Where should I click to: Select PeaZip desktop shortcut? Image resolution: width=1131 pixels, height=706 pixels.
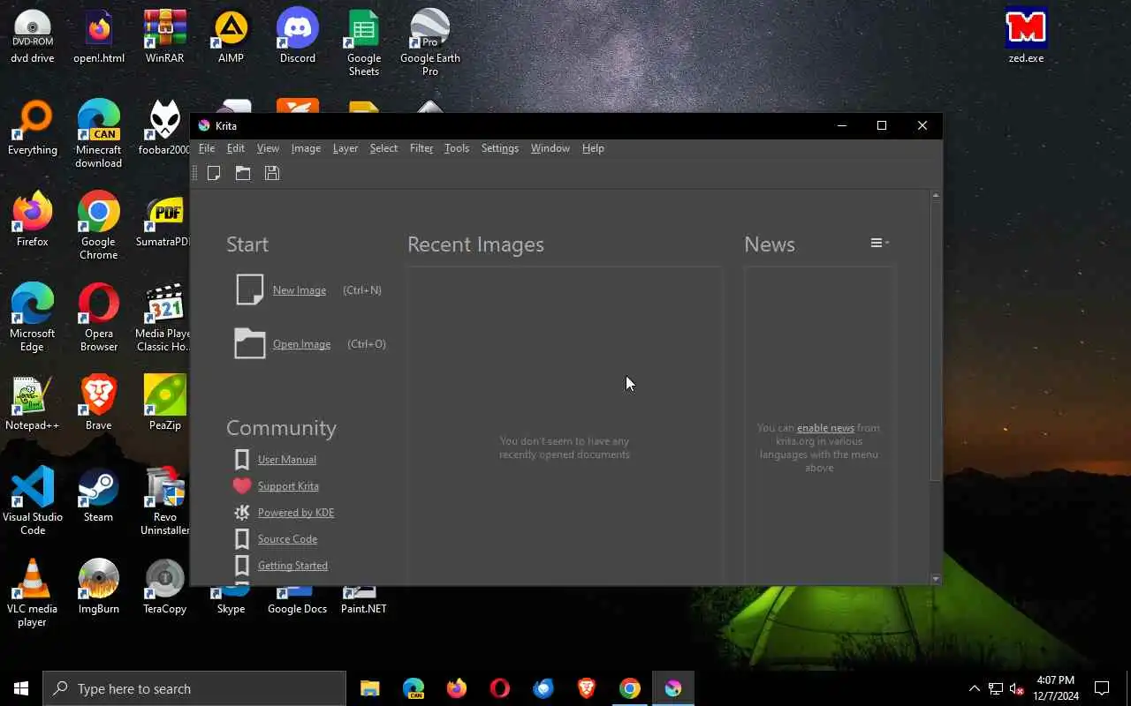165,404
